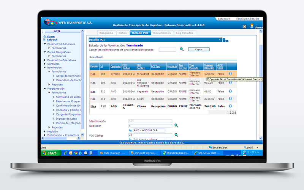Click the past transaction number input field
The width and height of the screenshot is (304, 190).
click(x=168, y=50)
